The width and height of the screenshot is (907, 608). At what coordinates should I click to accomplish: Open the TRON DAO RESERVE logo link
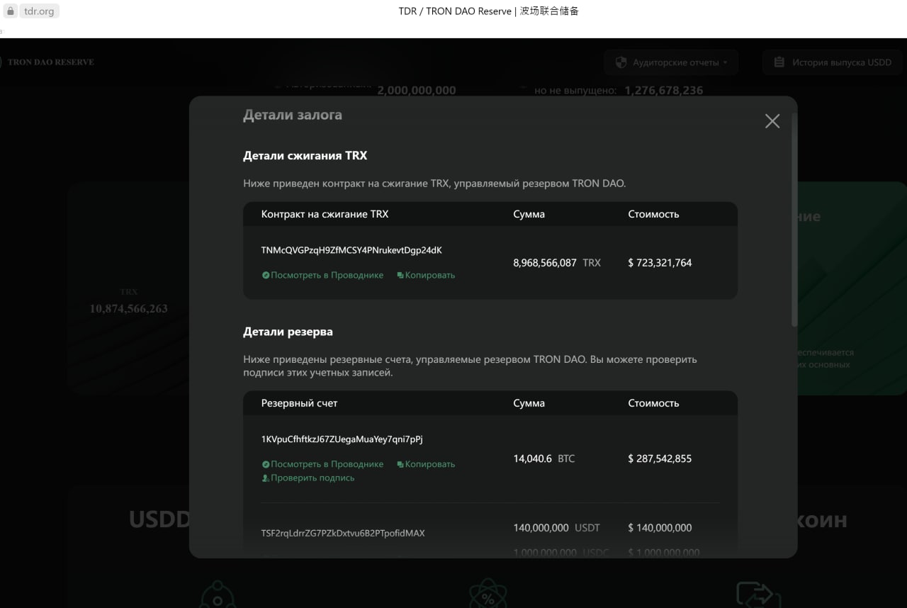(47, 62)
